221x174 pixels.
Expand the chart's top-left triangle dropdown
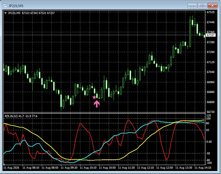click(x=5, y=13)
